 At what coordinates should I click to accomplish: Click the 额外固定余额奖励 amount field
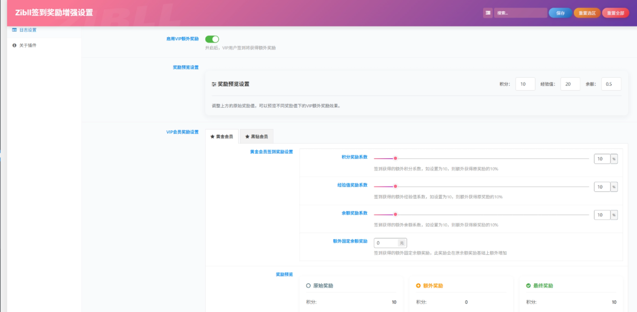(x=386, y=243)
